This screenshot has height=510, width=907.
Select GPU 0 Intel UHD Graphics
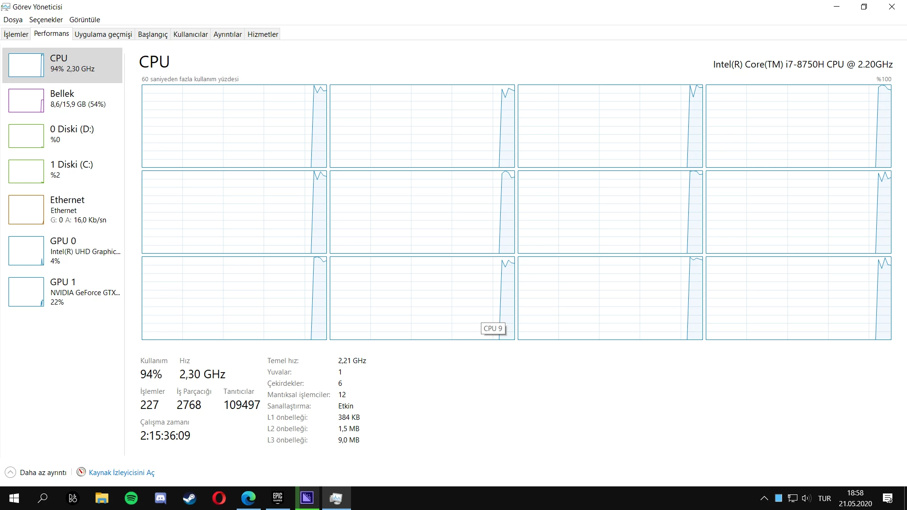coord(62,251)
